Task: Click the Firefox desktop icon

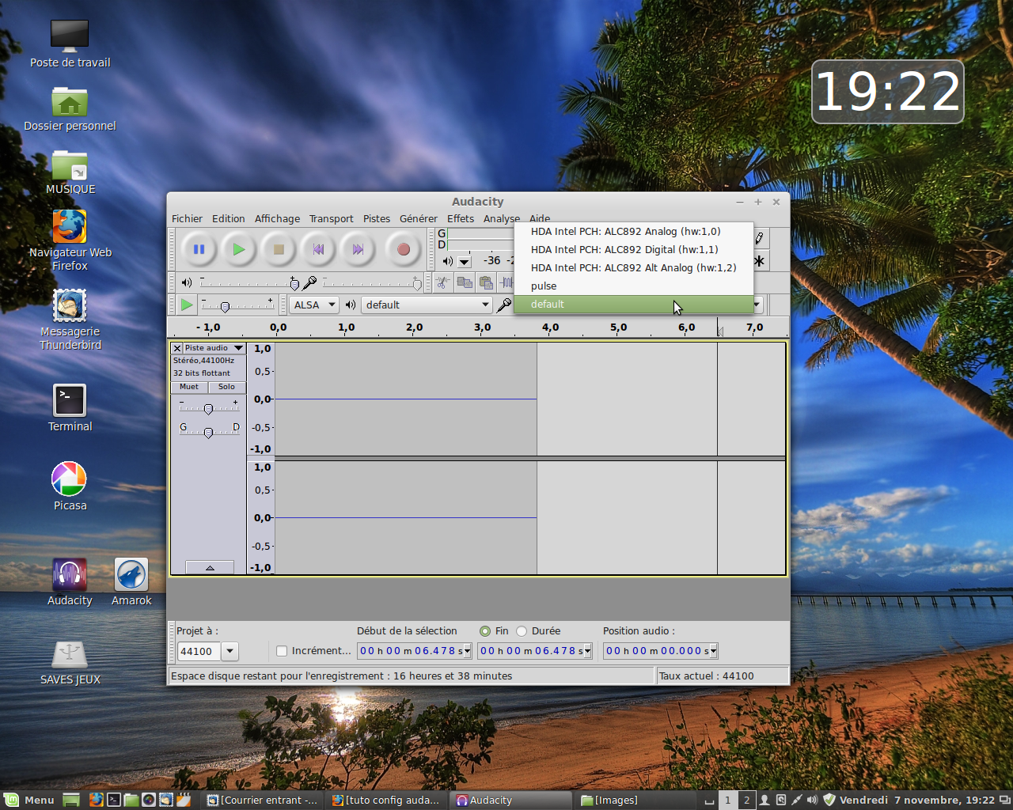Action: [70, 240]
